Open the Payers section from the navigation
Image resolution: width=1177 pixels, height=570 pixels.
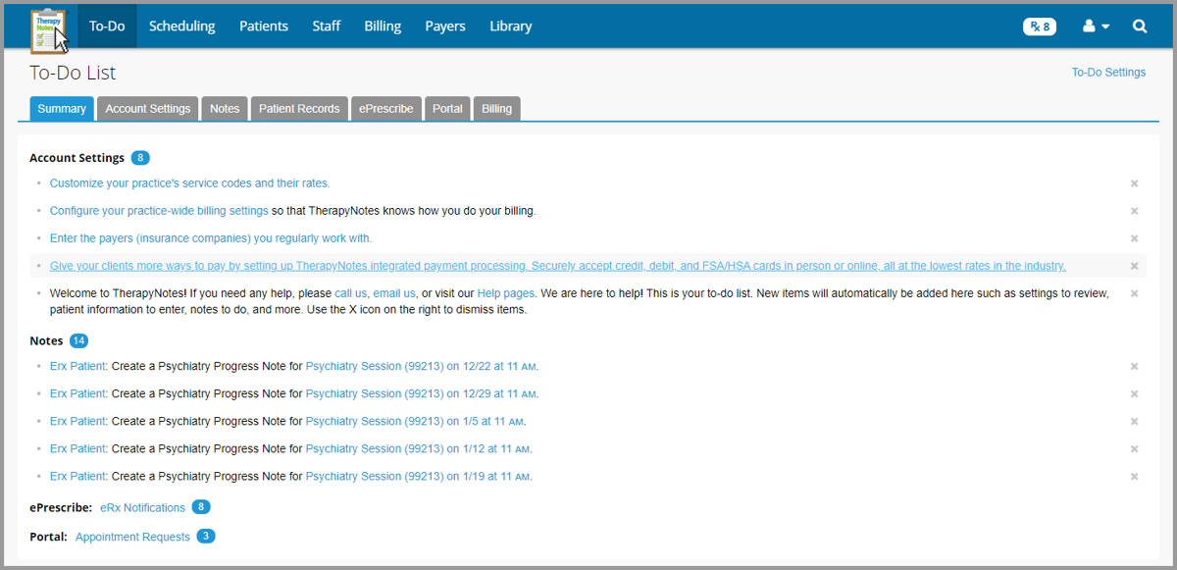tap(445, 26)
